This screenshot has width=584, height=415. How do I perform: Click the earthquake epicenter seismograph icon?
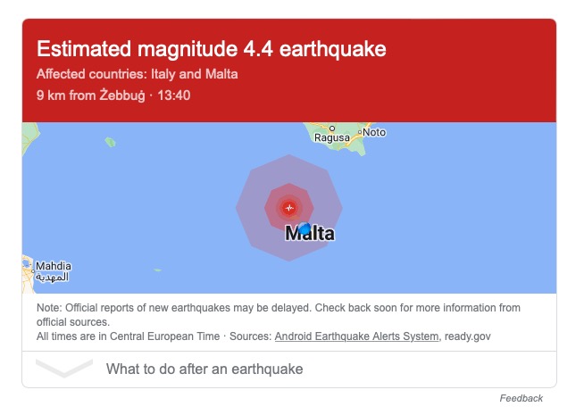click(289, 208)
